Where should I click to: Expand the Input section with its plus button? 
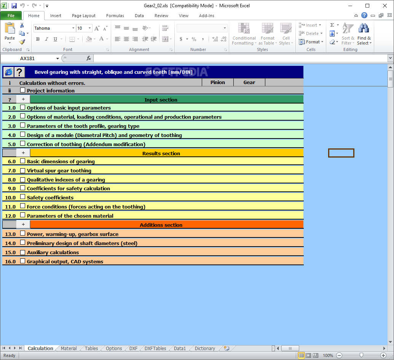coord(23,99)
